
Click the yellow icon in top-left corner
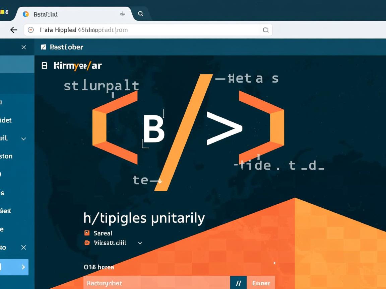click(4, 12)
